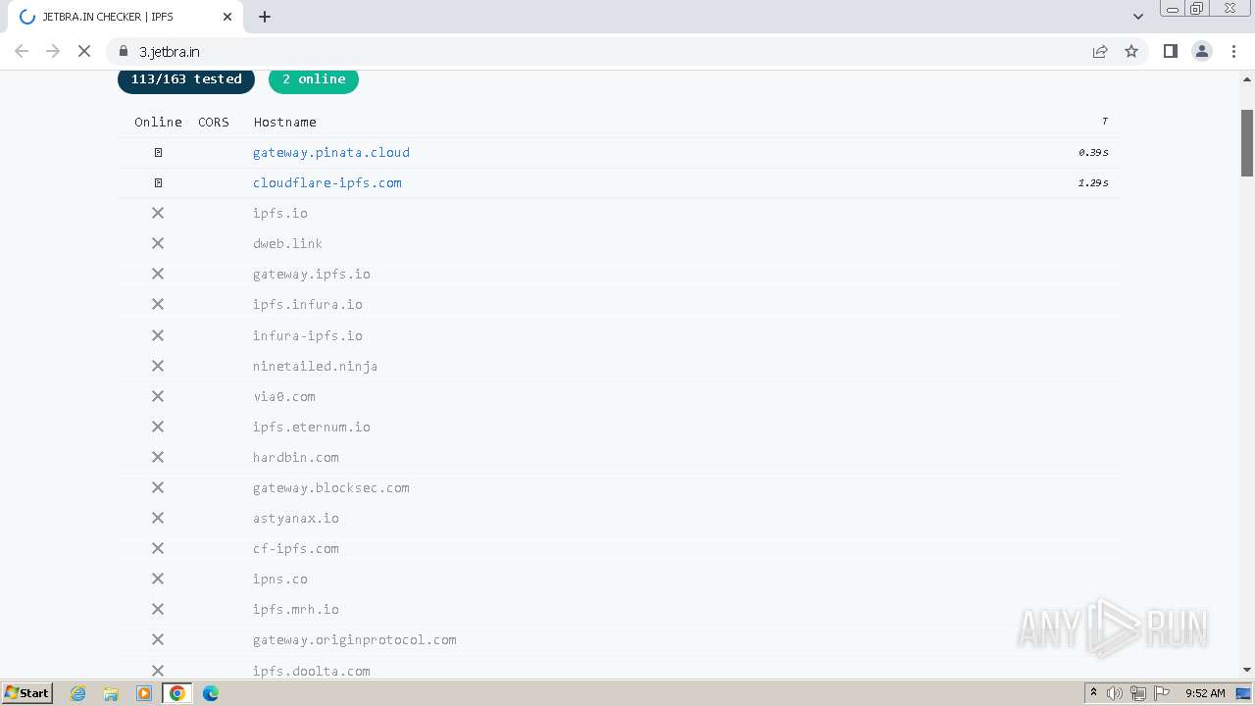Stop loading the page
The image size is (1255, 706).
point(84,51)
